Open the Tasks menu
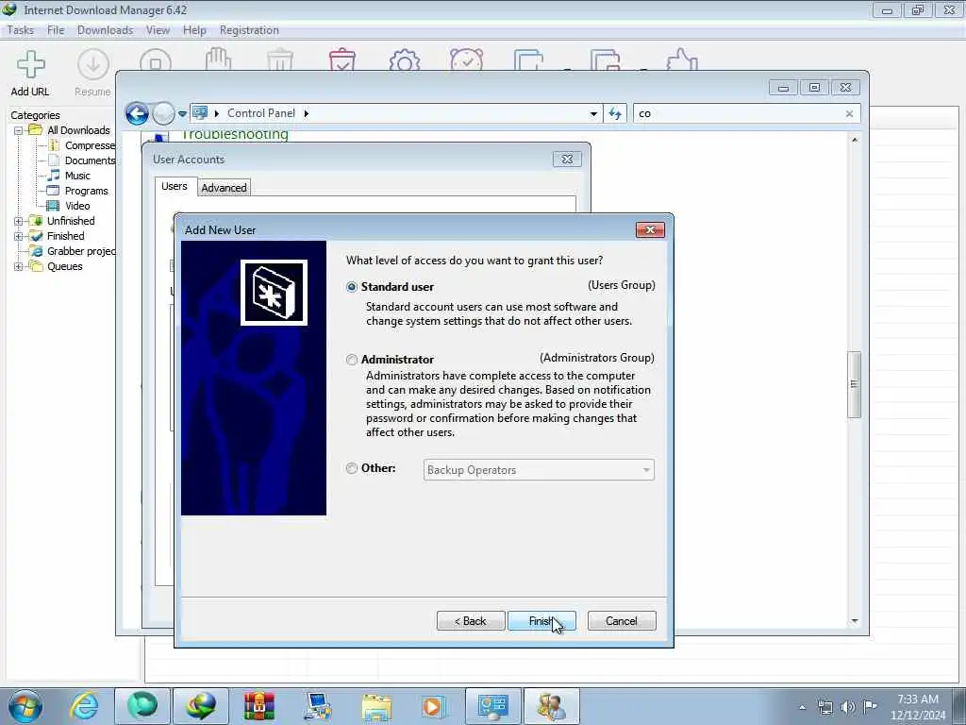The width and height of the screenshot is (966, 725). point(21,30)
